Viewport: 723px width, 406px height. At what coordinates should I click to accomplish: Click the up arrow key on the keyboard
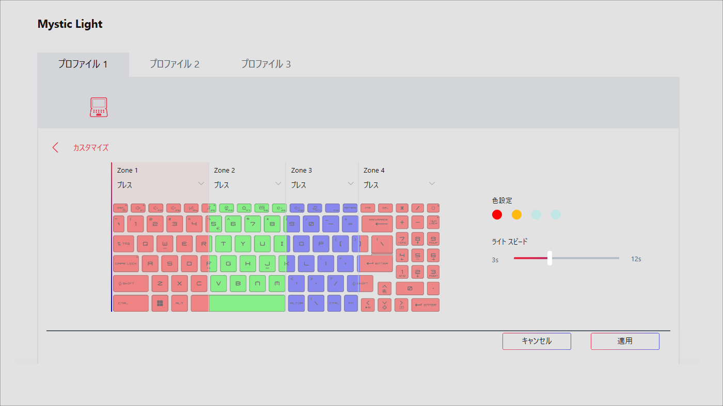tap(384, 289)
